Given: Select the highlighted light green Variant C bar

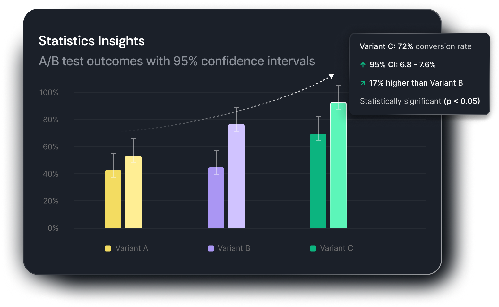Looking at the screenshot, I should [338, 167].
